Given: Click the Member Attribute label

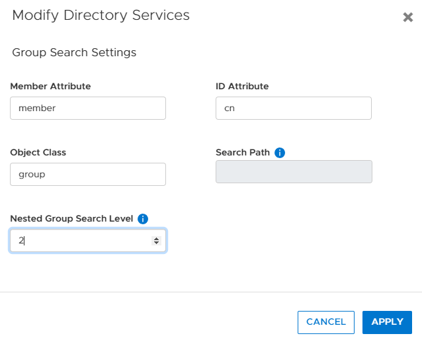Looking at the screenshot, I should click(x=50, y=86).
